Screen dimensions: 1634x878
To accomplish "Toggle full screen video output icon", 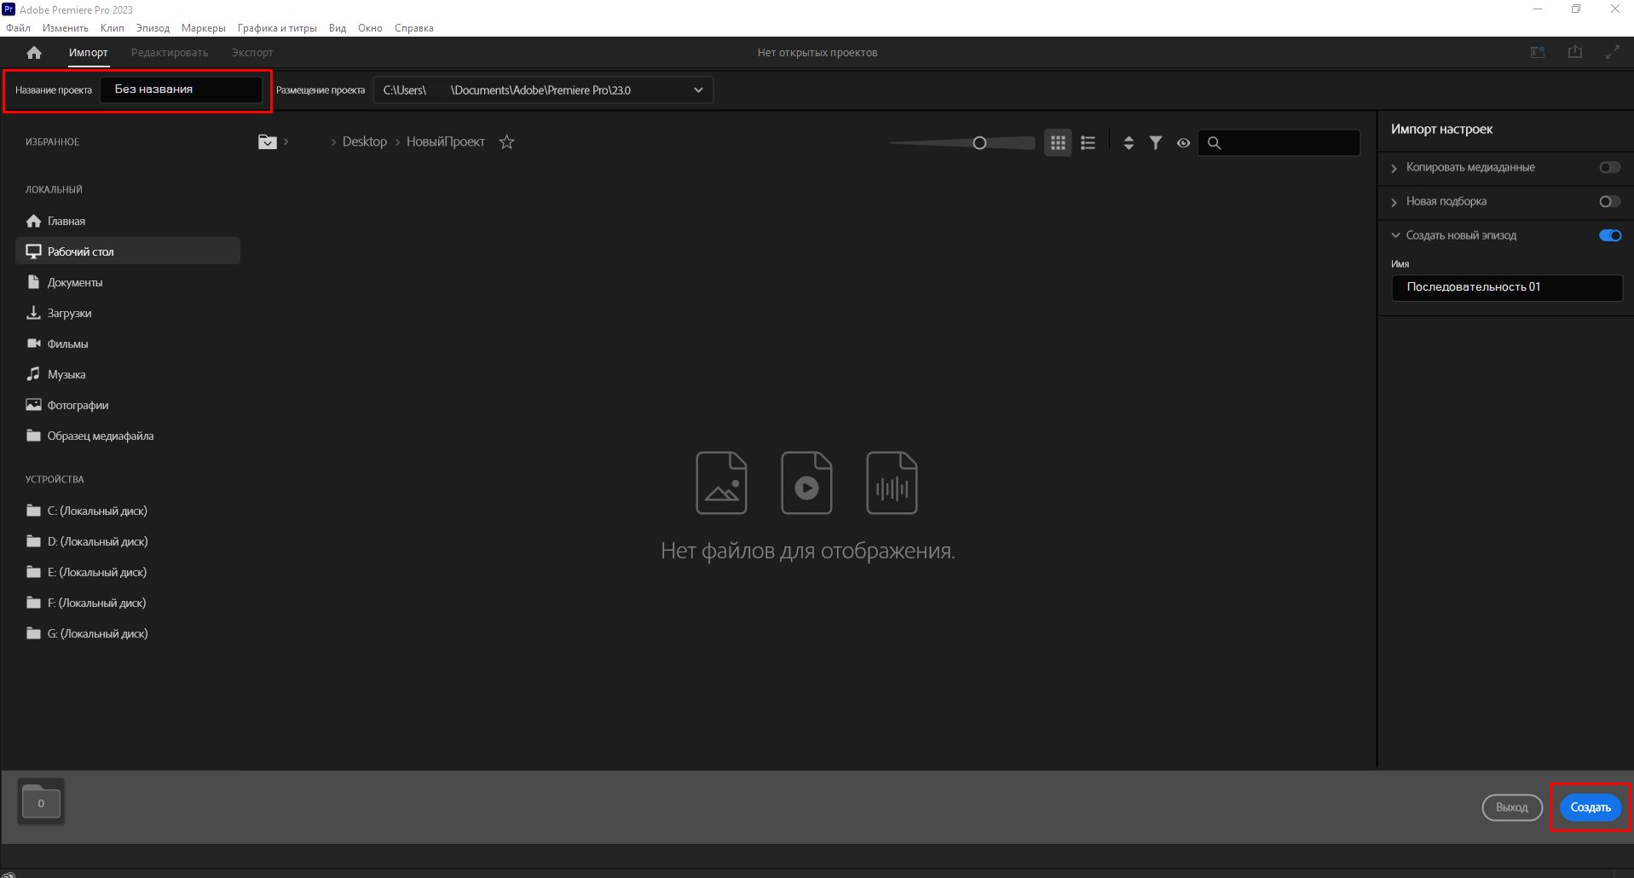I will (x=1612, y=53).
